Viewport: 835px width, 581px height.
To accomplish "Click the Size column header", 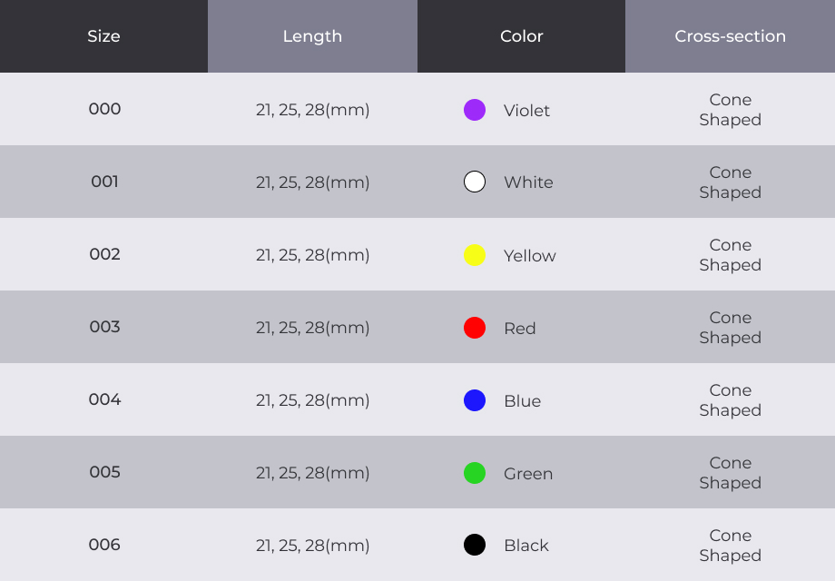I will (x=103, y=36).
